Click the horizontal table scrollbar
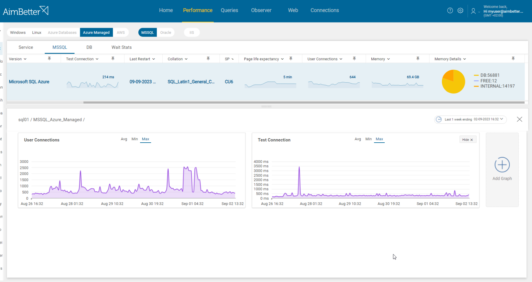The width and height of the screenshot is (532, 282). point(304,103)
